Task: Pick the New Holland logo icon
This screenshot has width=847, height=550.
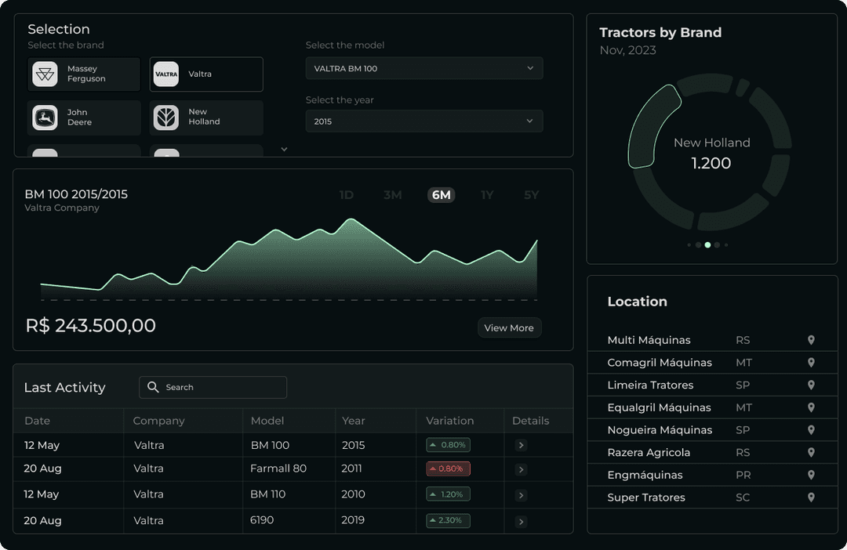Action: 166,118
